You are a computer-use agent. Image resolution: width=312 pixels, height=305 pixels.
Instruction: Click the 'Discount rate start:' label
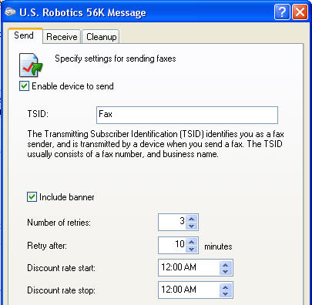pos(61,268)
